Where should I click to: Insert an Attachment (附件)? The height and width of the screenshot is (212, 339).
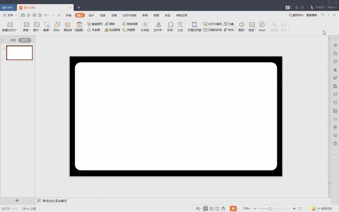pyautogui.click(x=229, y=30)
